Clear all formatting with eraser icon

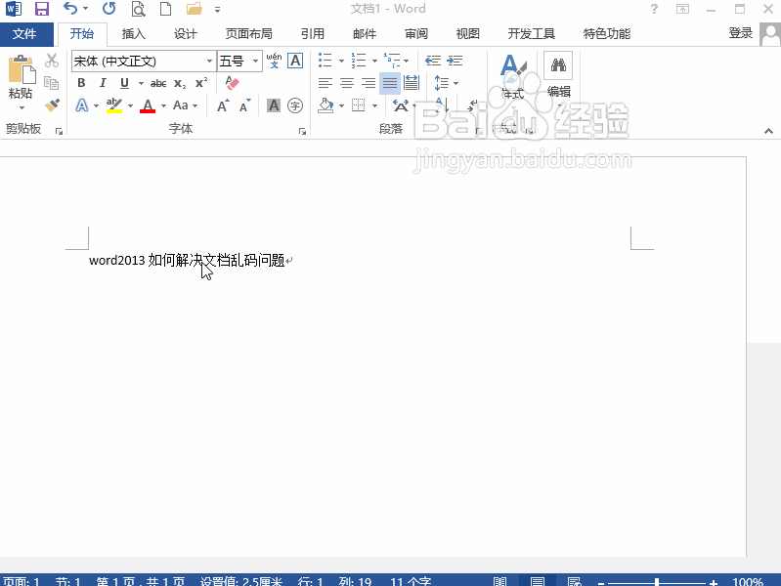tap(232, 83)
